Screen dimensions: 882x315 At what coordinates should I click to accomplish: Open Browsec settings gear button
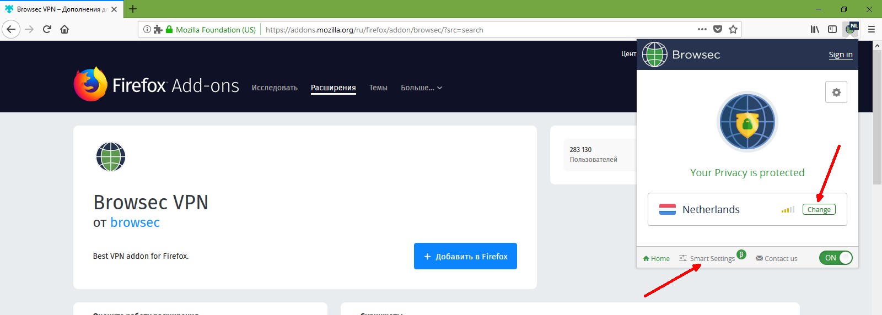[836, 92]
